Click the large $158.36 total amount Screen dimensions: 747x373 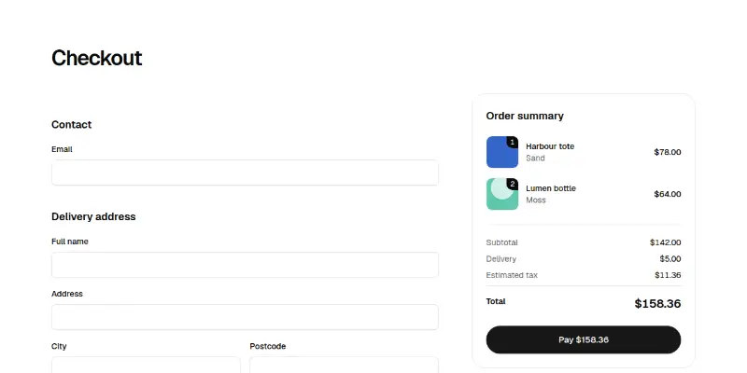[657, 304]
